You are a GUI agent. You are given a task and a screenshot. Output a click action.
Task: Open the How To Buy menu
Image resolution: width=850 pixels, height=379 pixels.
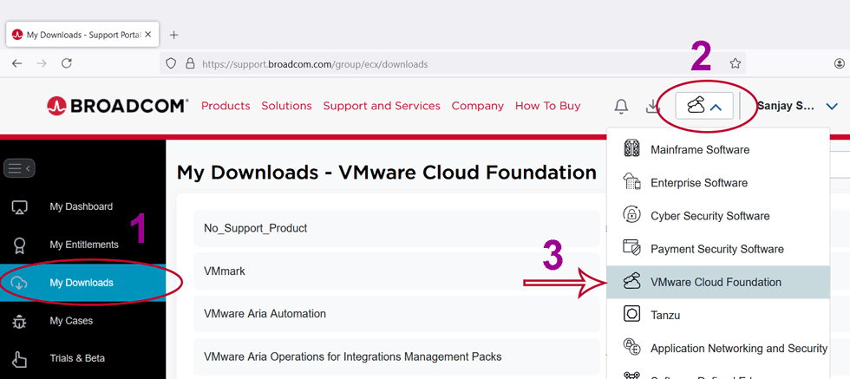(547, 106)
